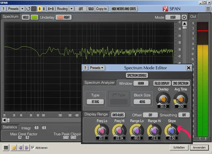Open the list icon at bottom left
Screen dimensions: 212x154
[x=6, y=148]
